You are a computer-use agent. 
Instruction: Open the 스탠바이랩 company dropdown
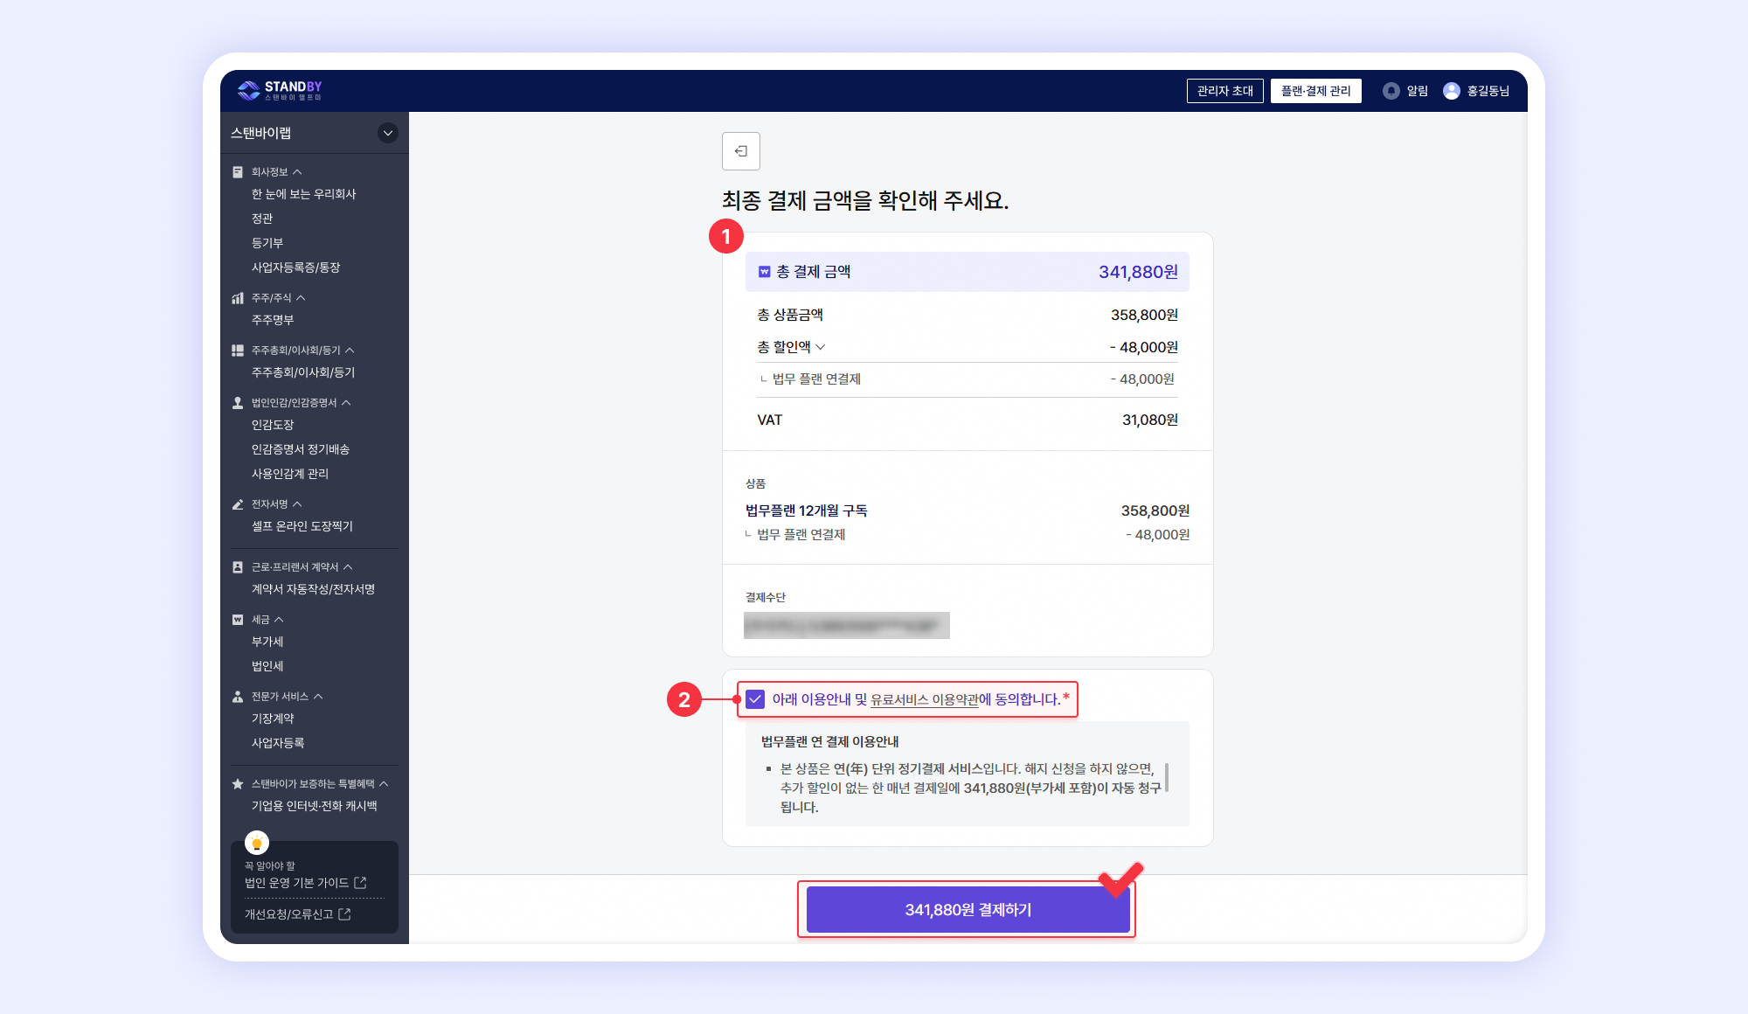tap(387, 133)
